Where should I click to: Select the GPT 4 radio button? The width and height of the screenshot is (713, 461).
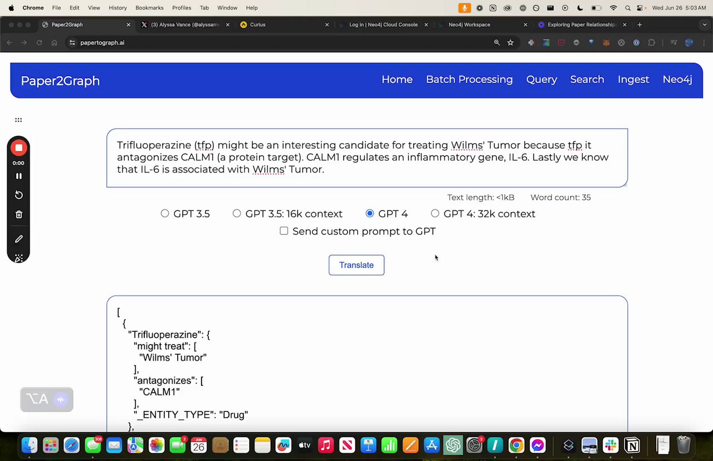coord(370,213)
